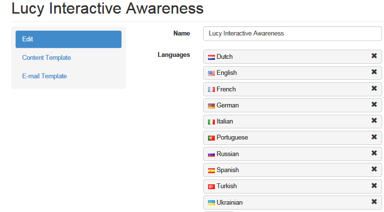This screenshot has height=212, width=384.
Task: Open the E-mail Template section
Action: pos(44,76)
